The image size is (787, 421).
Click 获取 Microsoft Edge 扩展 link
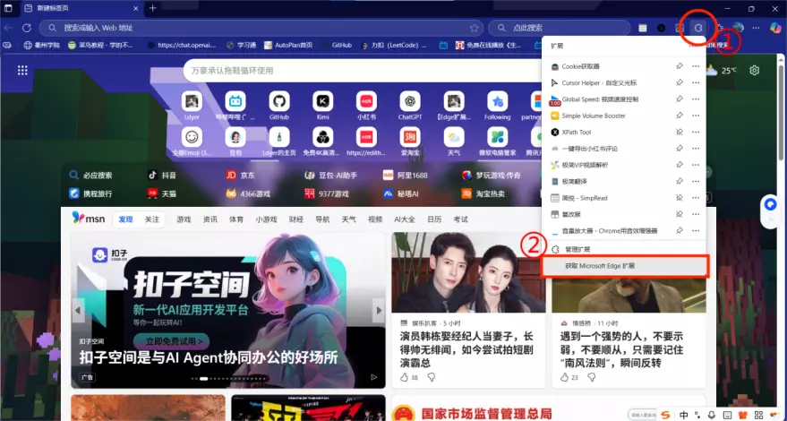[600, 266]
